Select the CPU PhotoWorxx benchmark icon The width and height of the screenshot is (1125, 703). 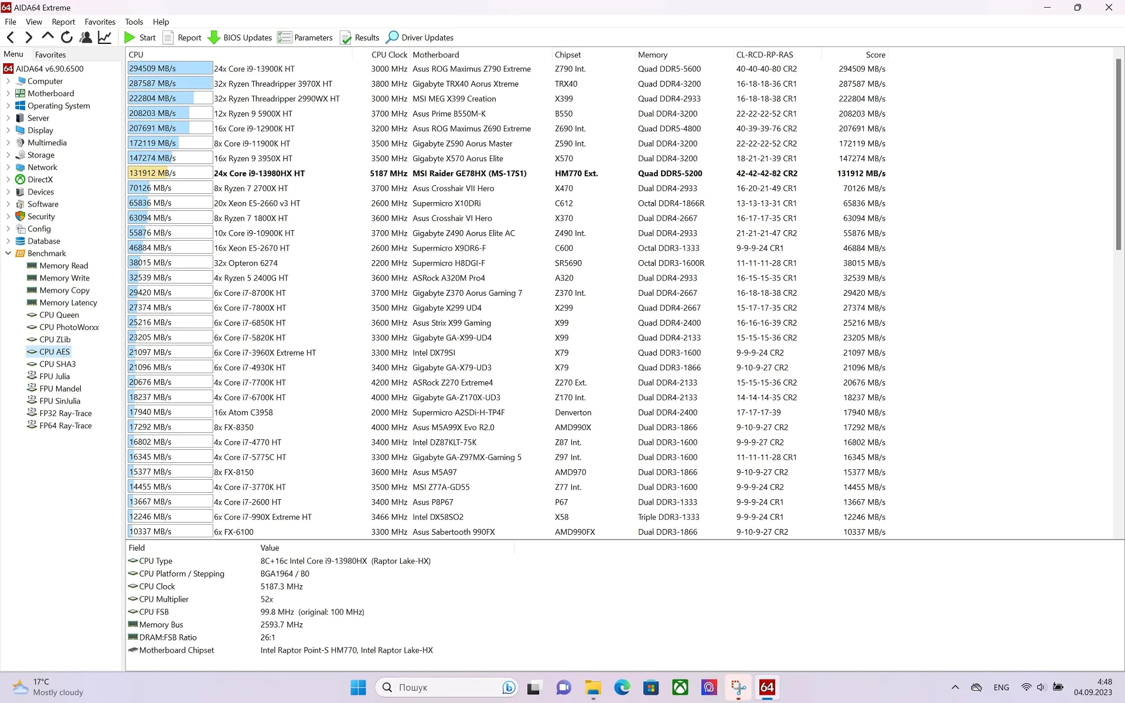tap(32, 327)
